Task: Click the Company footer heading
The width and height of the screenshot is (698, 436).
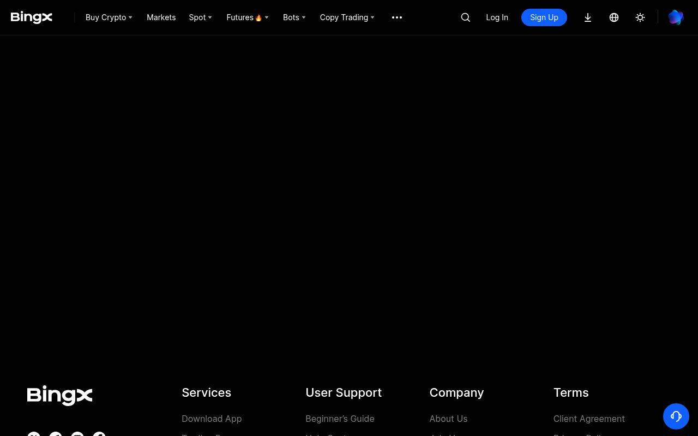Action: 456,392
